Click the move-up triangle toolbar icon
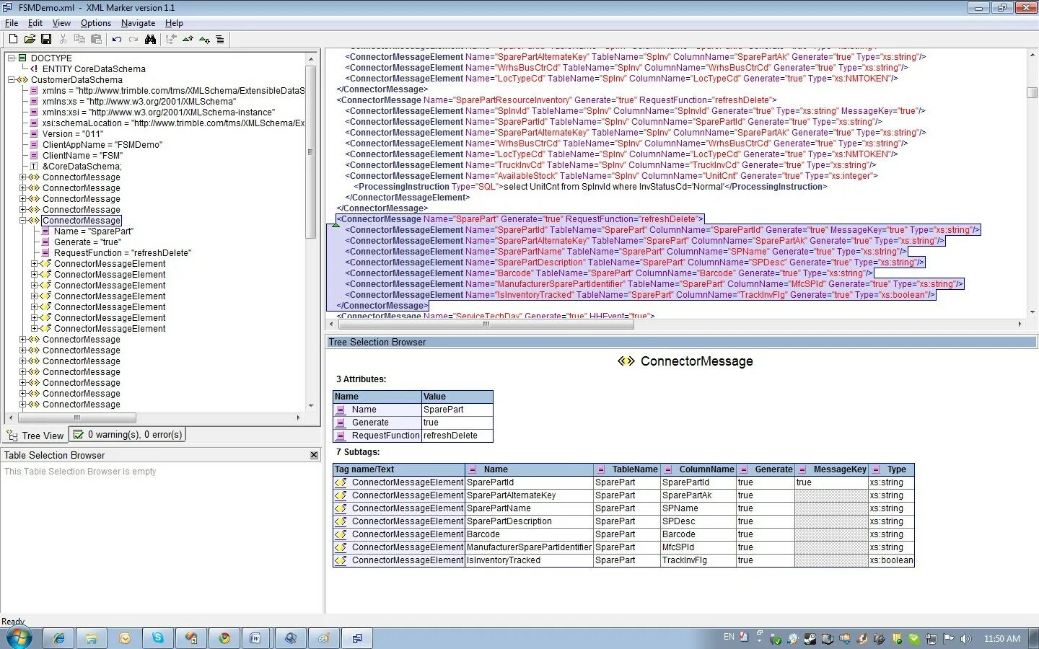1039x649 pixels. pyautogui.click(x=188, y=39)
